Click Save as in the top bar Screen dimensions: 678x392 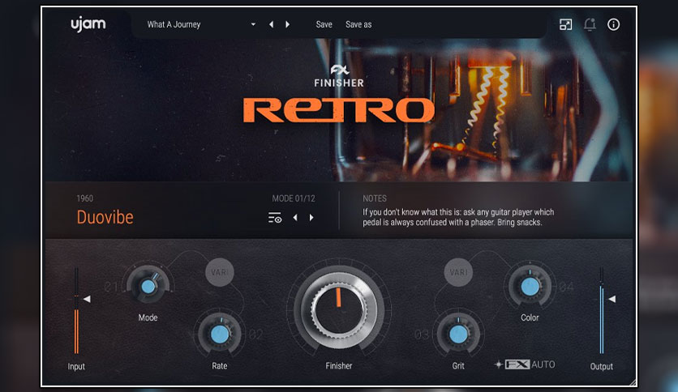358,24
